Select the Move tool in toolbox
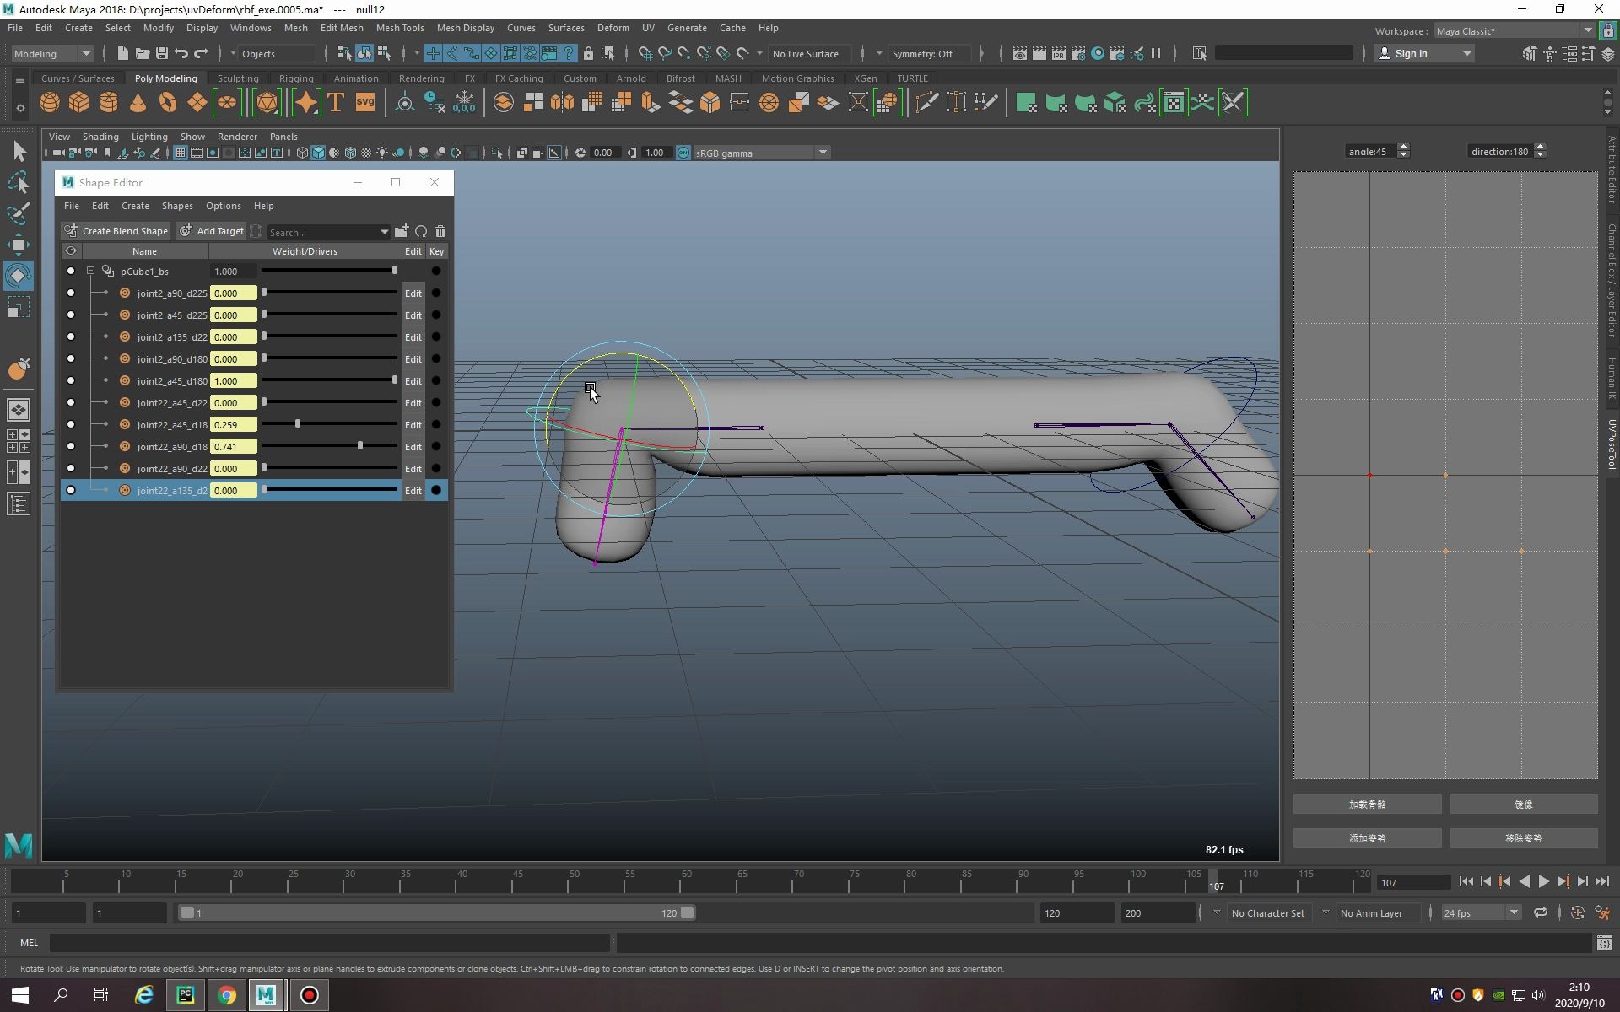 coord(19,245)
